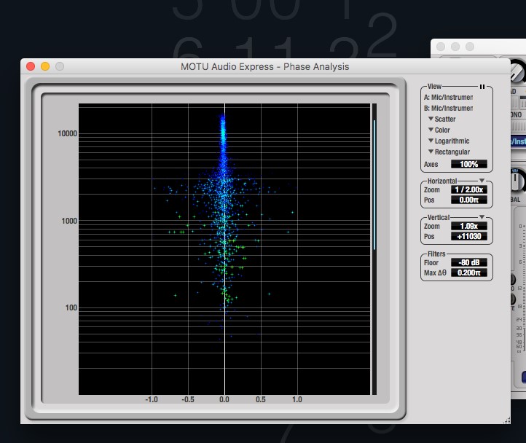Click the knob in the background mixer window

coord(517,71)
